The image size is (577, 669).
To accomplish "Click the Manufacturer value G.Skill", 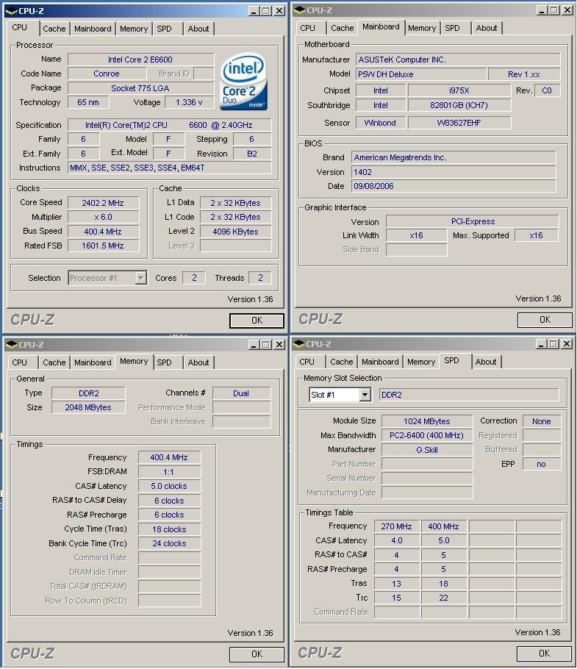I will pos(427,450).
